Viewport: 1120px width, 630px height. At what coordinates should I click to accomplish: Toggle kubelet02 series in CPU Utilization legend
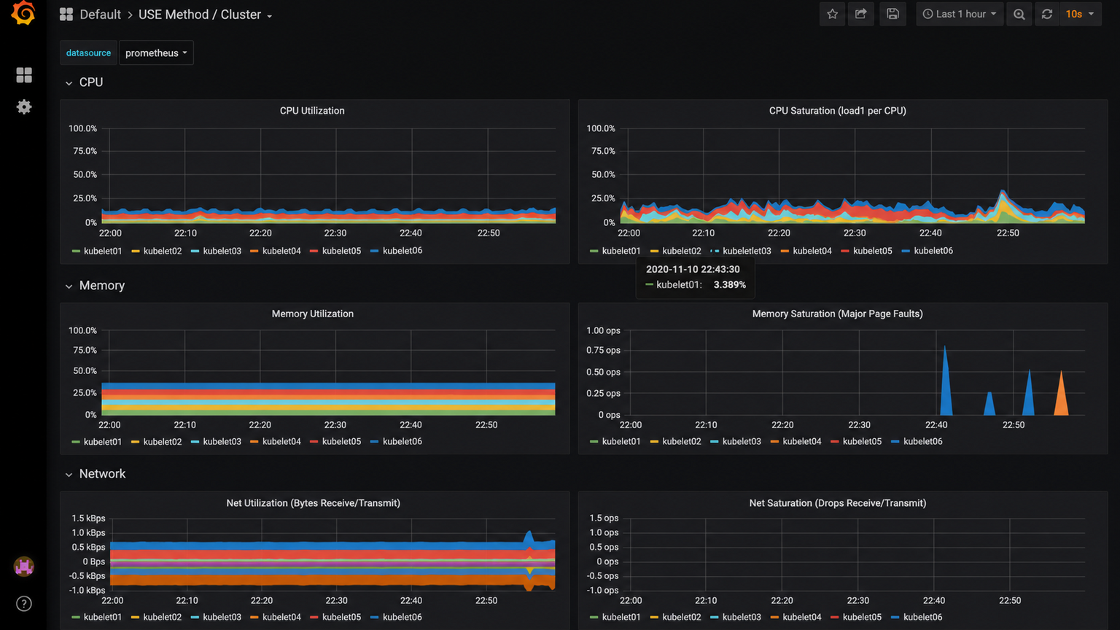pos(163,251)
